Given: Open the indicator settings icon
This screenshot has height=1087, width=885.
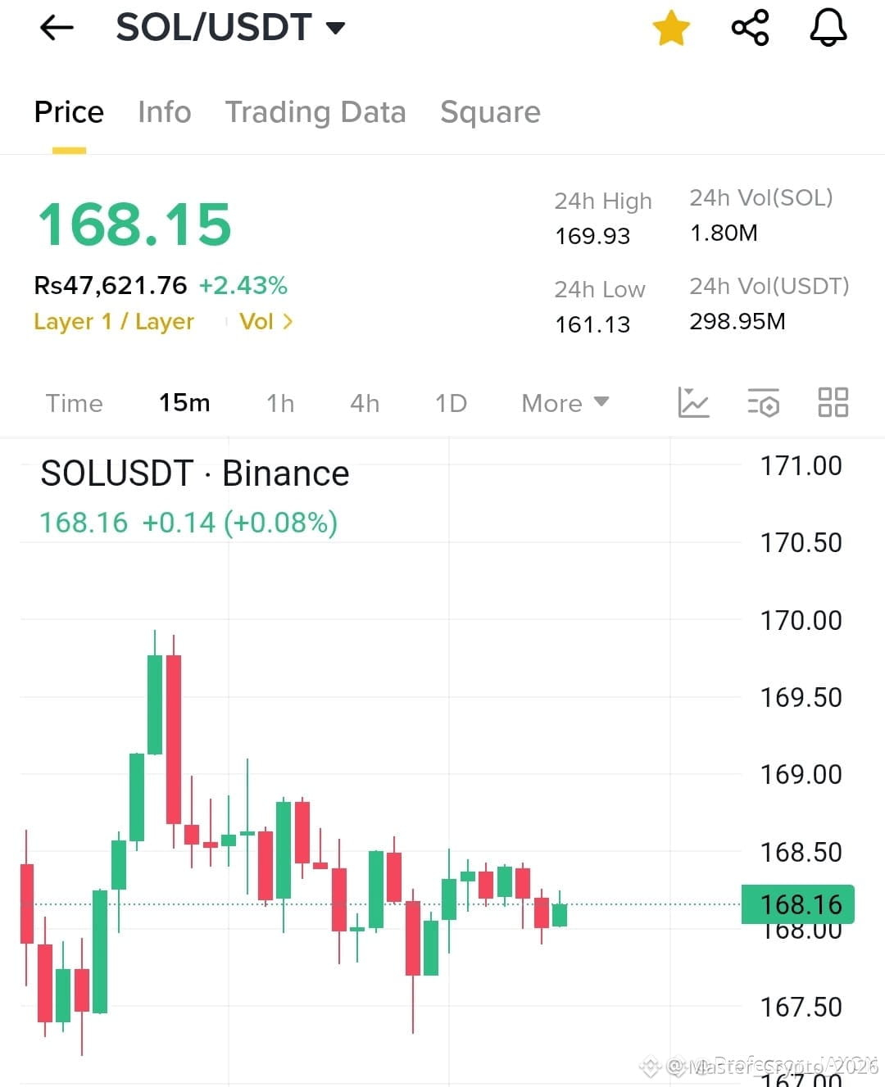Looking at the screenshot, I should tap(763, 402).
